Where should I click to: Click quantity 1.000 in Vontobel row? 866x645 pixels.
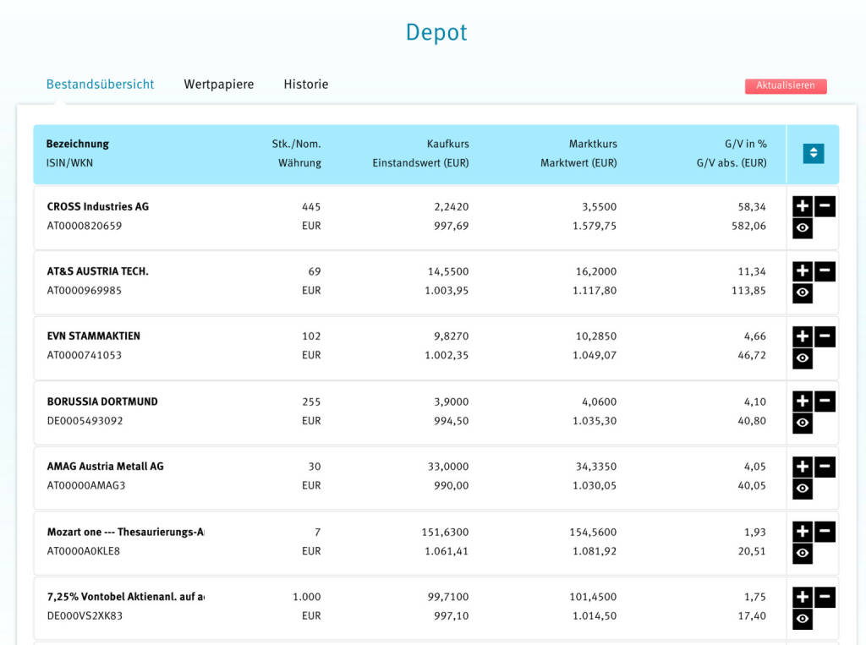(x=306, y=597)
